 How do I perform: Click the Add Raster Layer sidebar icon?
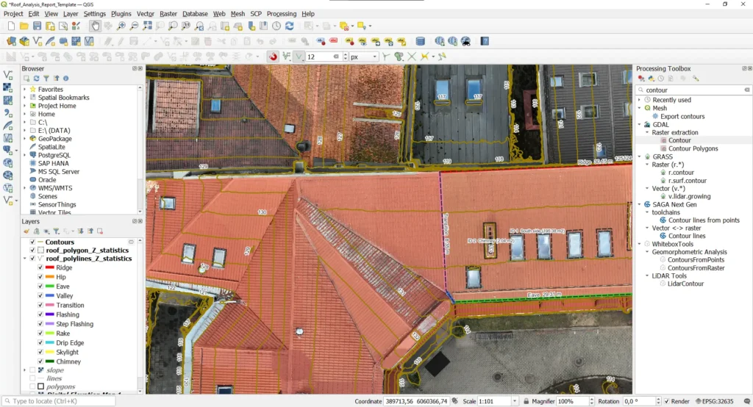tap(7, 88)
